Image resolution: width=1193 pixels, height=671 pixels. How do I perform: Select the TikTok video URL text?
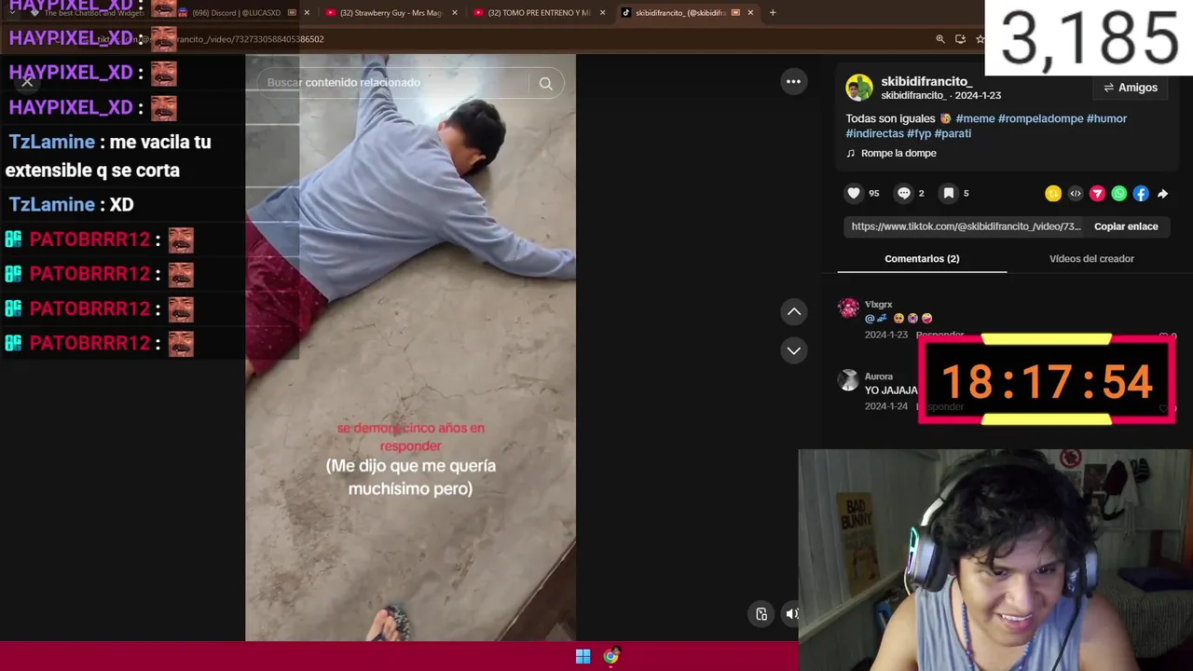pos(966,226)
